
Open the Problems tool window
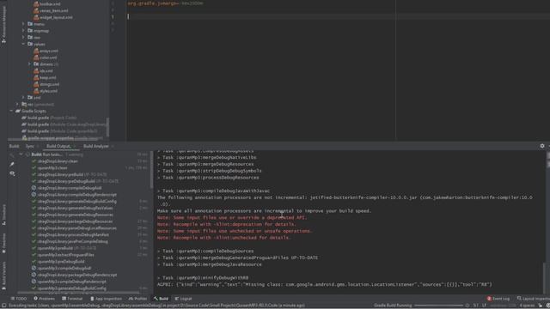coord(44,299)
